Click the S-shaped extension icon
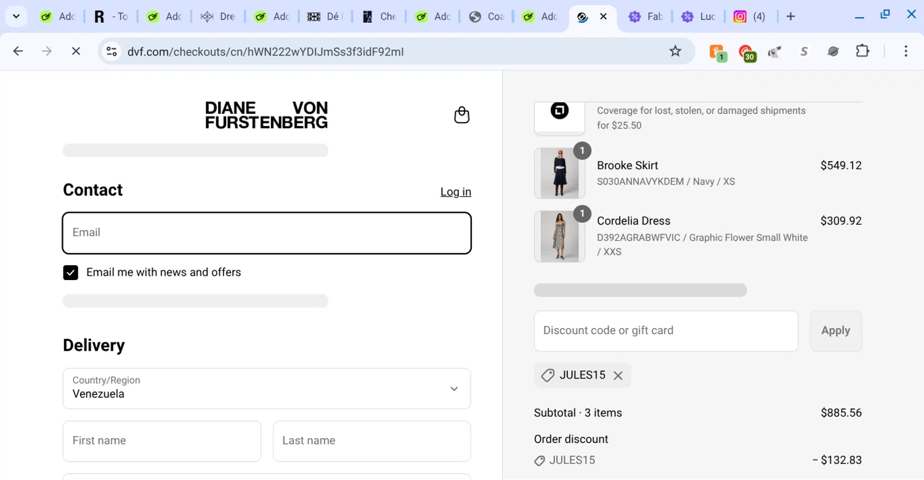This screenshot has width=924, height=480. (803, 52)
